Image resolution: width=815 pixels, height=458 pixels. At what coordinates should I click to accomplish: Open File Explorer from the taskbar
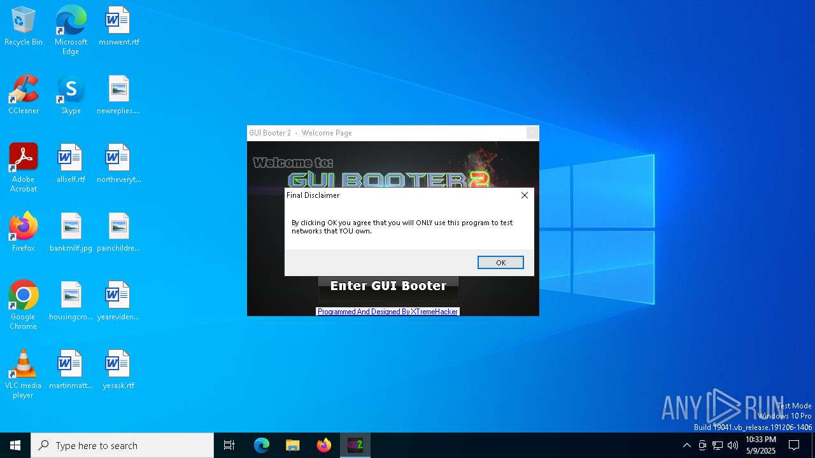(x=293, y=445)
